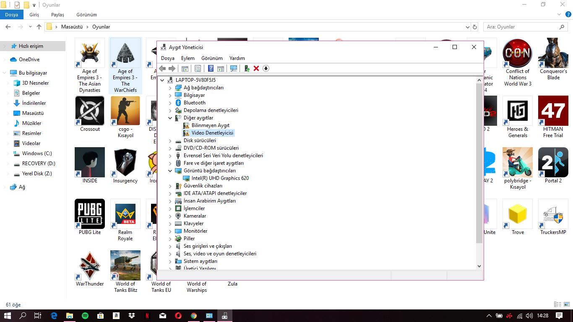Open the Eylem menu in Device Manager
Screen dimensions: 573x322
tap(188, 58)
